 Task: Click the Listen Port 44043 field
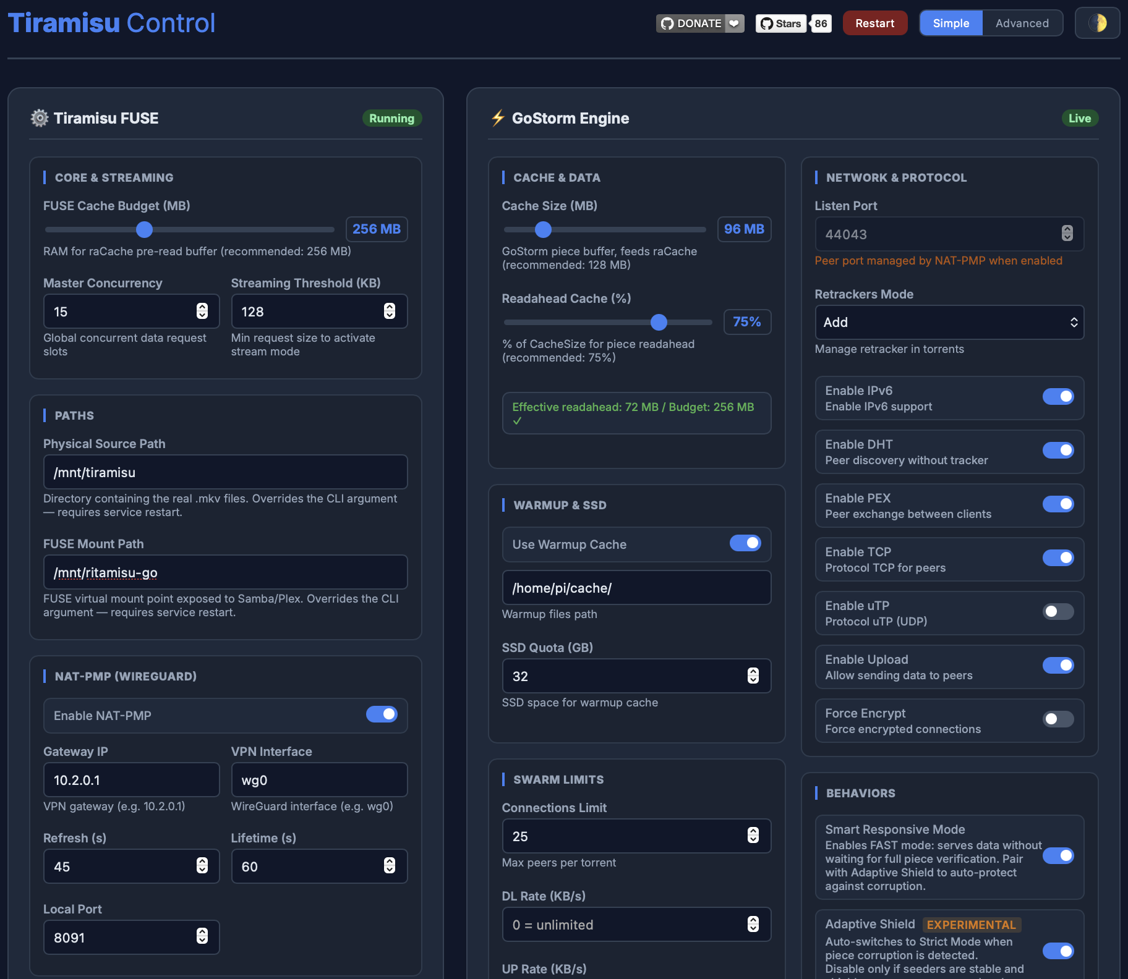[949, 234]
